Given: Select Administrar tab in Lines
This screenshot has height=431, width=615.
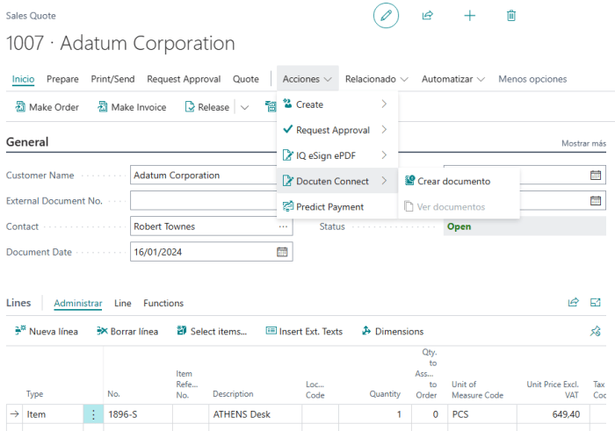Looking at the screenshot, I should click(x=78, y=303).
